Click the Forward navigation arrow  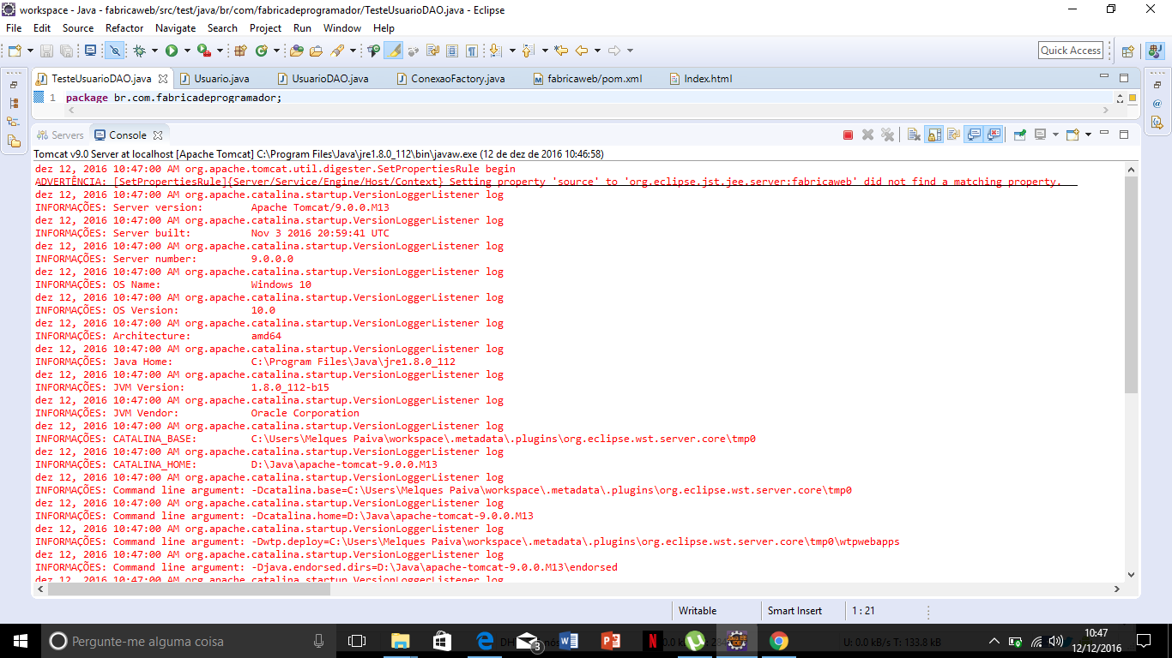click(613, 51)
